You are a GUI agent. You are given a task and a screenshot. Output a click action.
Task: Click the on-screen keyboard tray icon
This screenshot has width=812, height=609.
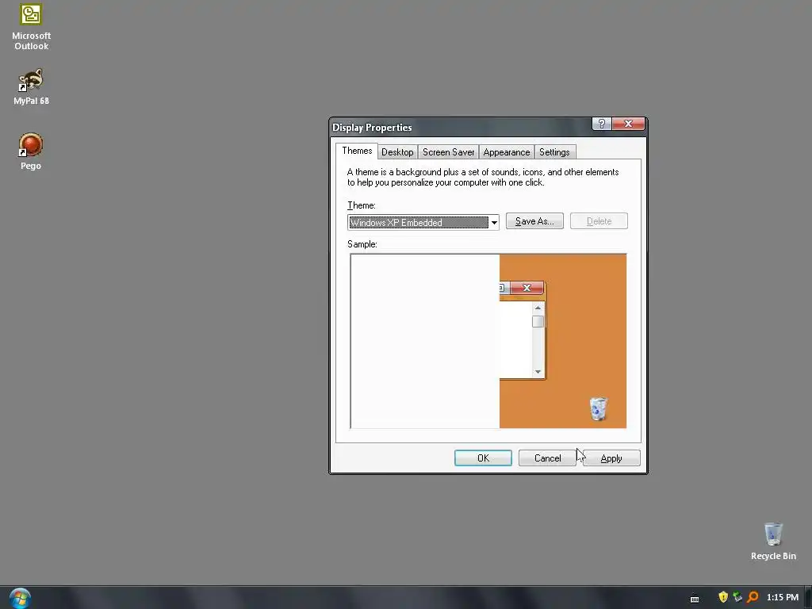pos(695,598)
